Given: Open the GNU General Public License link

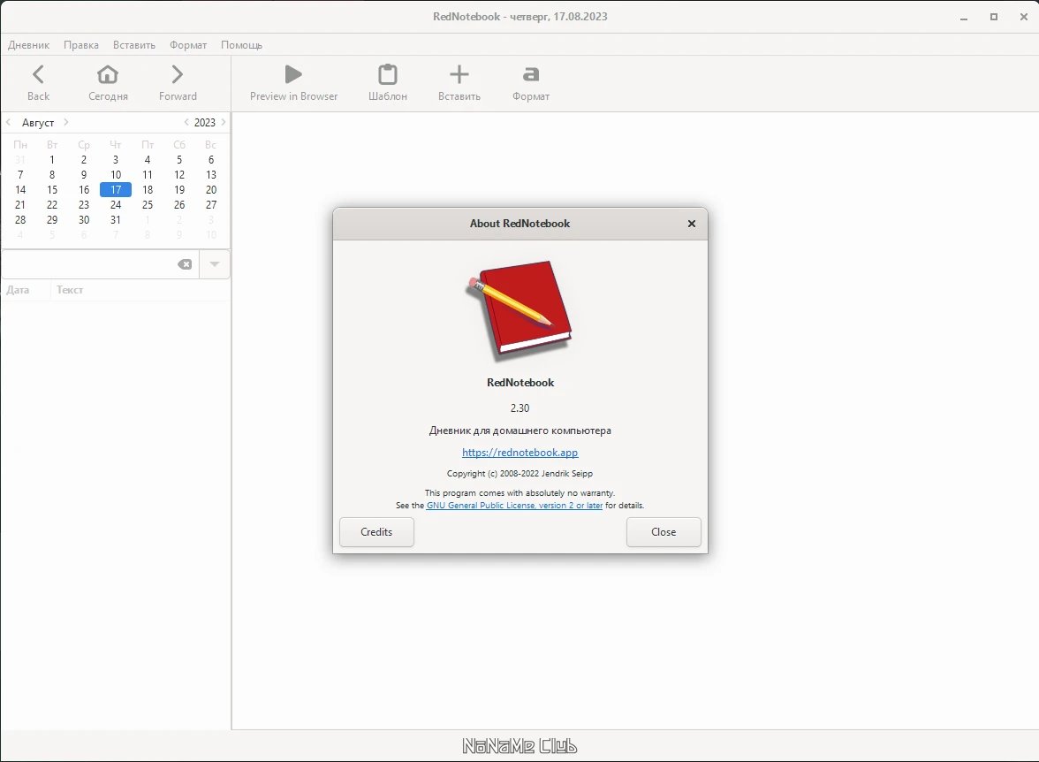Looking at the screenshot, I should (x=514, y=506).
